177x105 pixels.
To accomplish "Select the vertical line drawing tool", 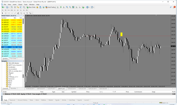I will click(x=9, y=13).
